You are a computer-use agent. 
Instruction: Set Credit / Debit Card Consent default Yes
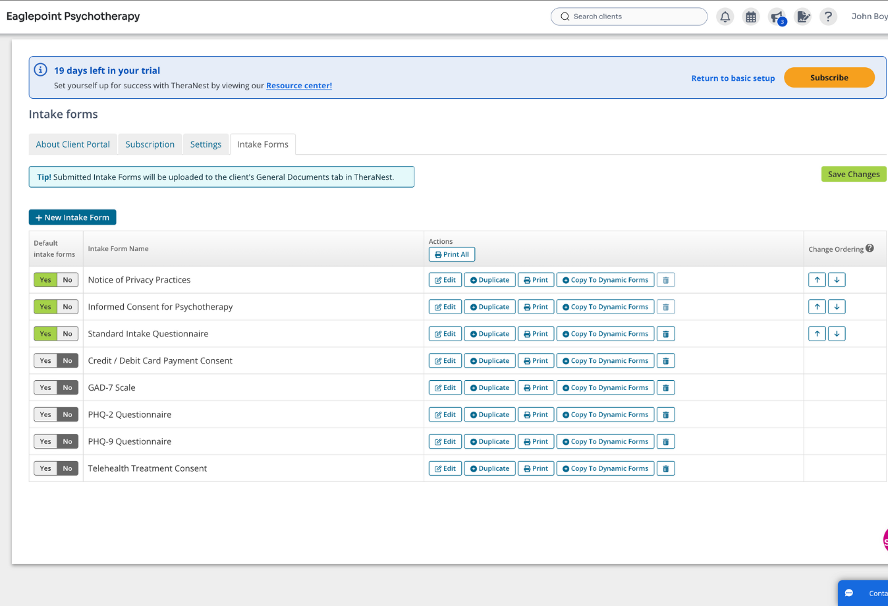[45, 361]
